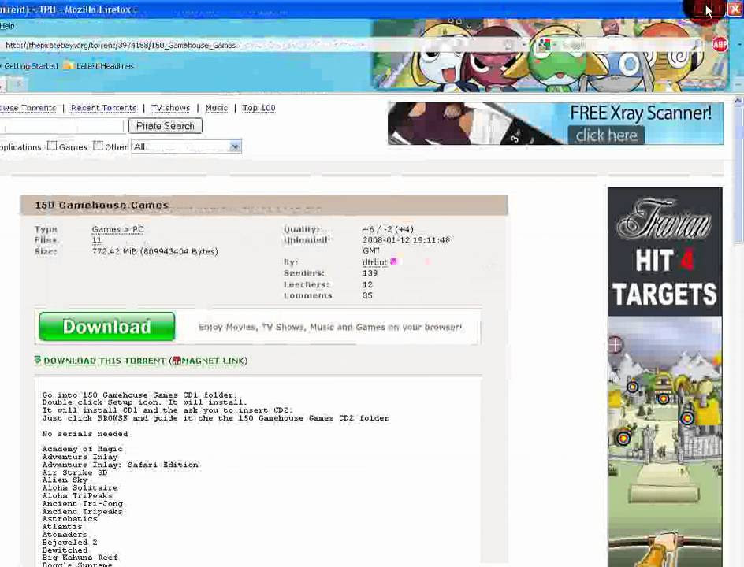This screenshot has height=567, width=744.
Task: Click the Adblock Plus ABP icon
Action: click(x=720, y=45)
